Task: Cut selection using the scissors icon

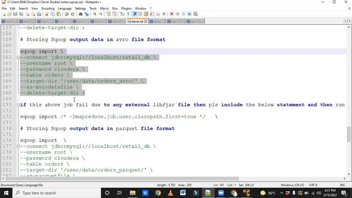Action: [x=47, y=14]
